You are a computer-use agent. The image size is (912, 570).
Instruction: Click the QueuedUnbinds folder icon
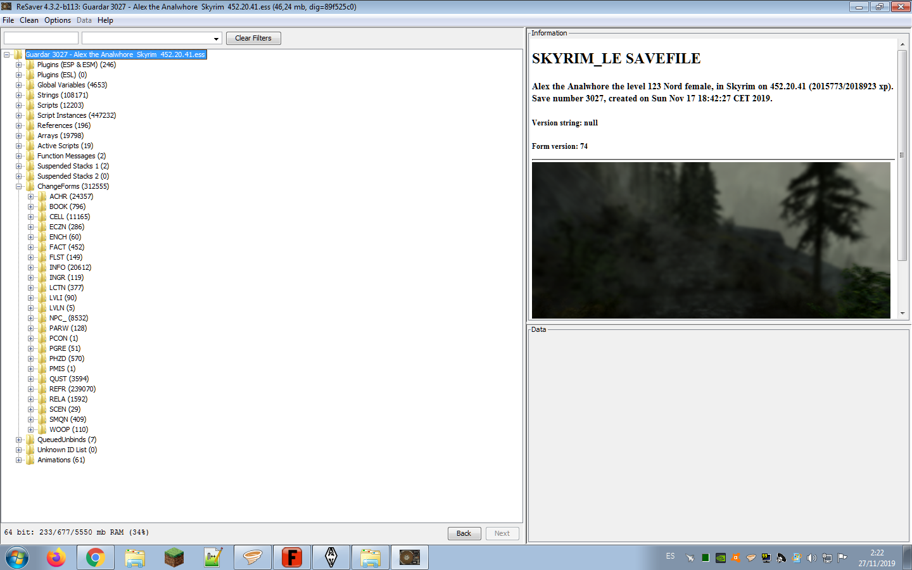[x=30, y=440]
